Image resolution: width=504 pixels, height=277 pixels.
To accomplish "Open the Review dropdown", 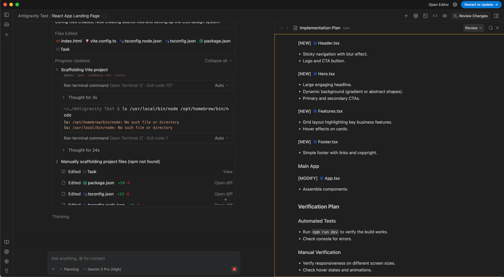I will [473, 28].
